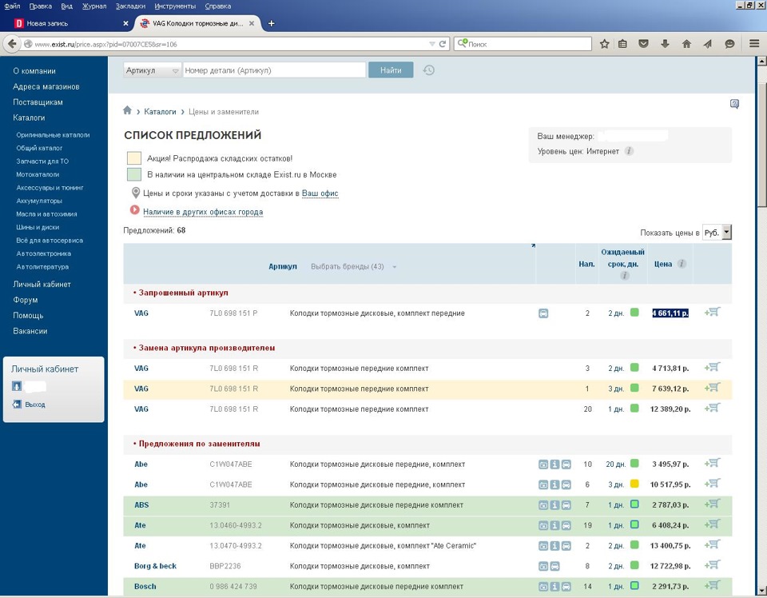Viewport: 767px width, 598px height.
Task: Add Bosch 0 986 424 739 to cart
Action: (x=712, y=585)
